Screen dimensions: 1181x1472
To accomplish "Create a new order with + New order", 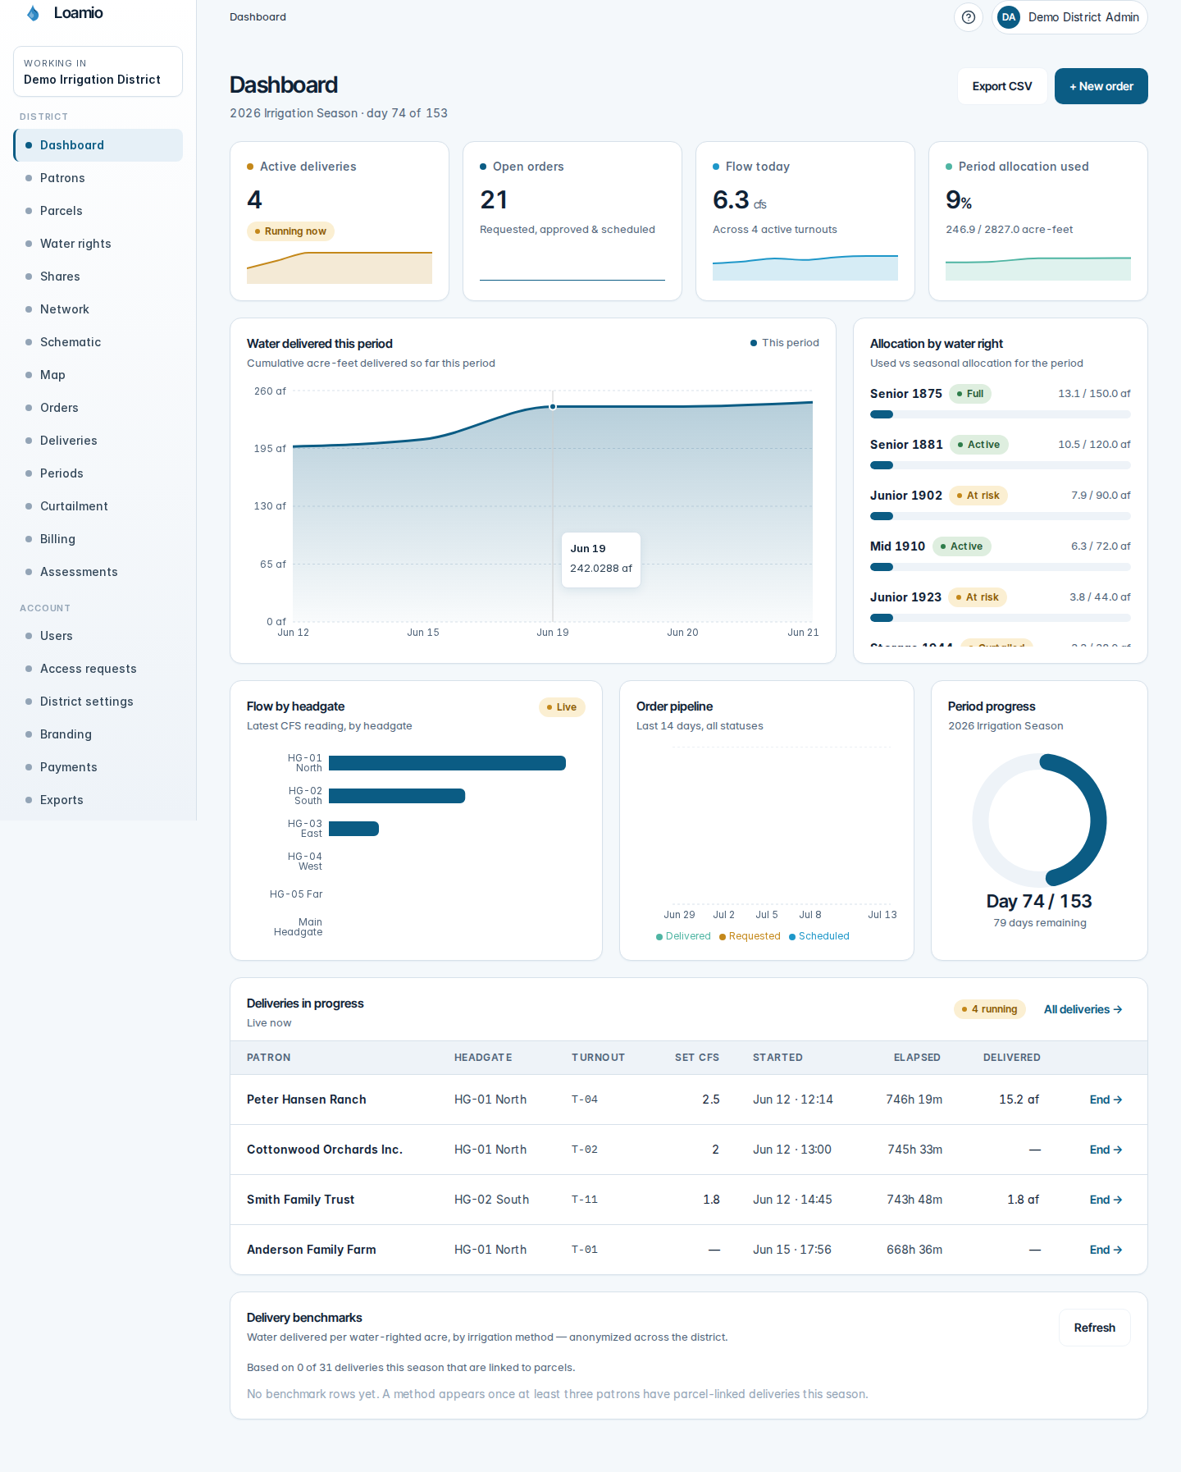I will (x=1101, y=86).
